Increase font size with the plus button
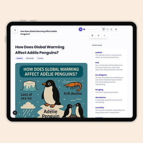Image resolution: width=143 pixels, height=143 pixels. tap(111, 29)
